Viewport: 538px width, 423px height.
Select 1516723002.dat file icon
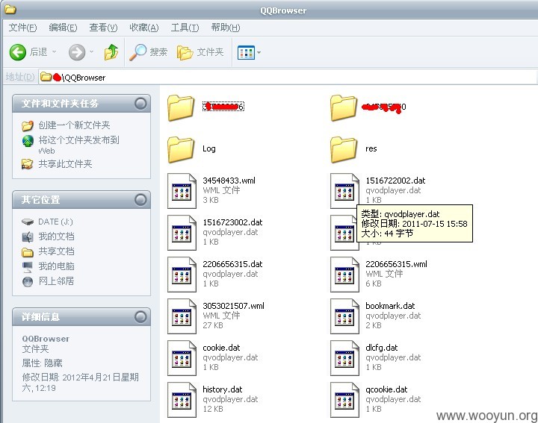(x=182, y=233)
